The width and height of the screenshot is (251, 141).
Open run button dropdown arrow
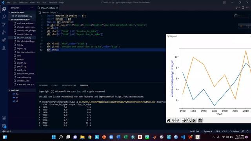(x=239, y=8)
